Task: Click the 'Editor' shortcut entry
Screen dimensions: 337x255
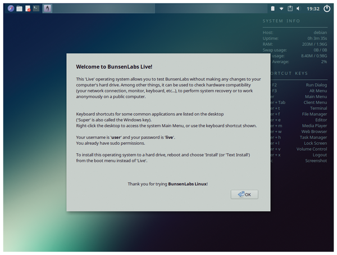Action: 321,120
